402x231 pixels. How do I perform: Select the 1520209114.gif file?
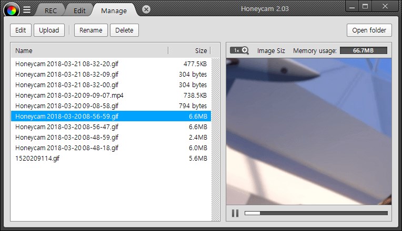point(111,159)
